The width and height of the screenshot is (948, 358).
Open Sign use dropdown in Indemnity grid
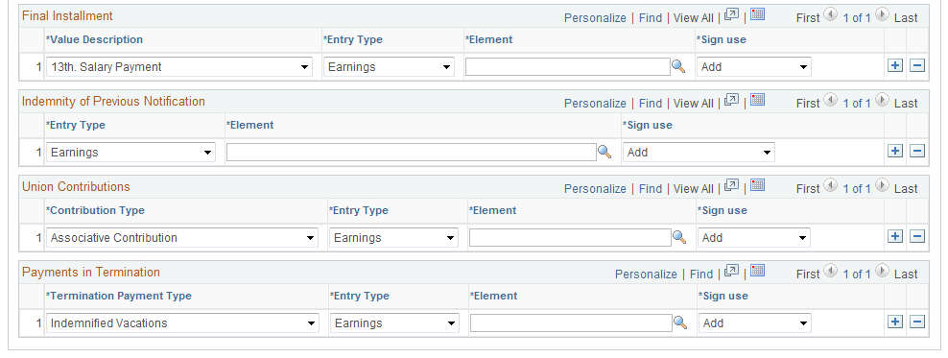click(699, 153)
